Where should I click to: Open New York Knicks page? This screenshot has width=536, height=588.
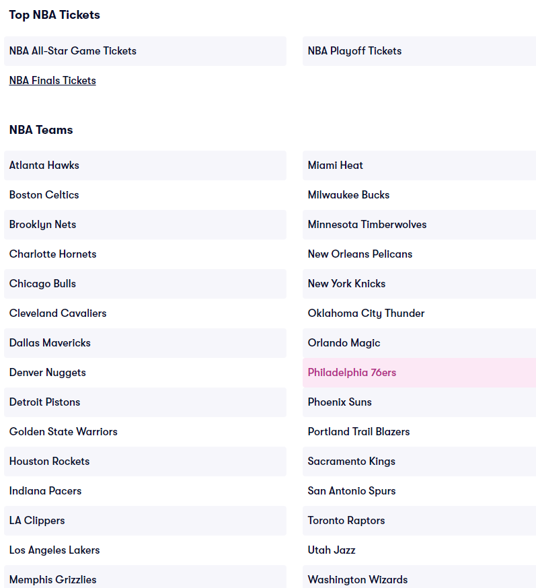(419, 284)
